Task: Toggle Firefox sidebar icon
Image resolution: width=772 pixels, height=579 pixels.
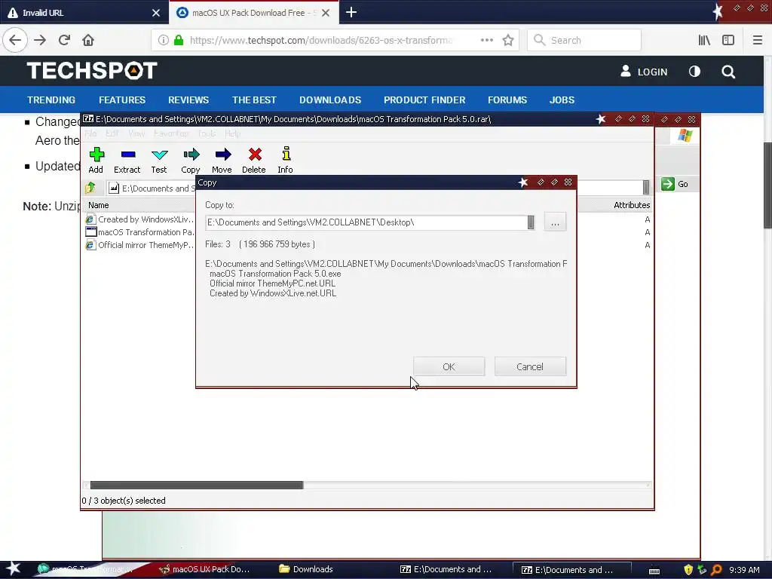Action: tap(728, 40)
